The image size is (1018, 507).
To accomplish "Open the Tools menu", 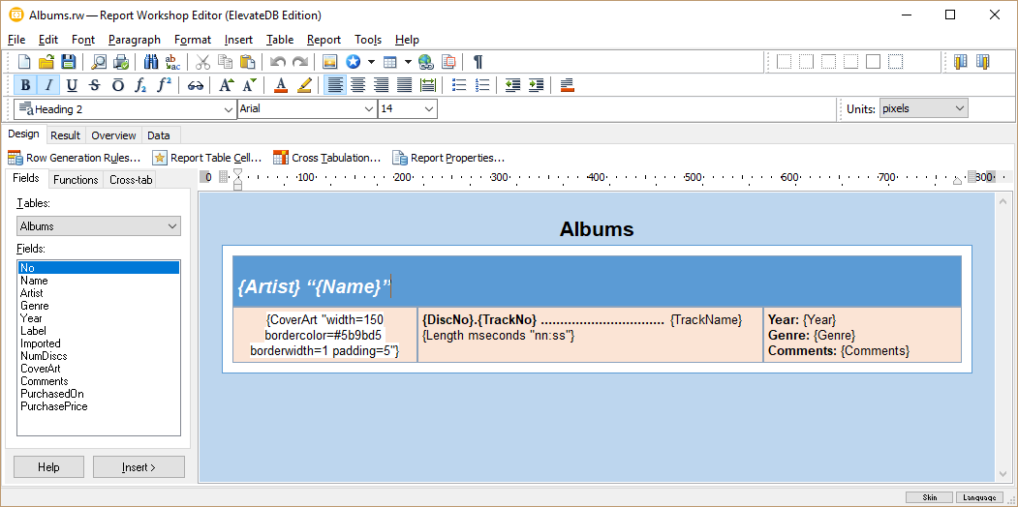I will 368,40.
